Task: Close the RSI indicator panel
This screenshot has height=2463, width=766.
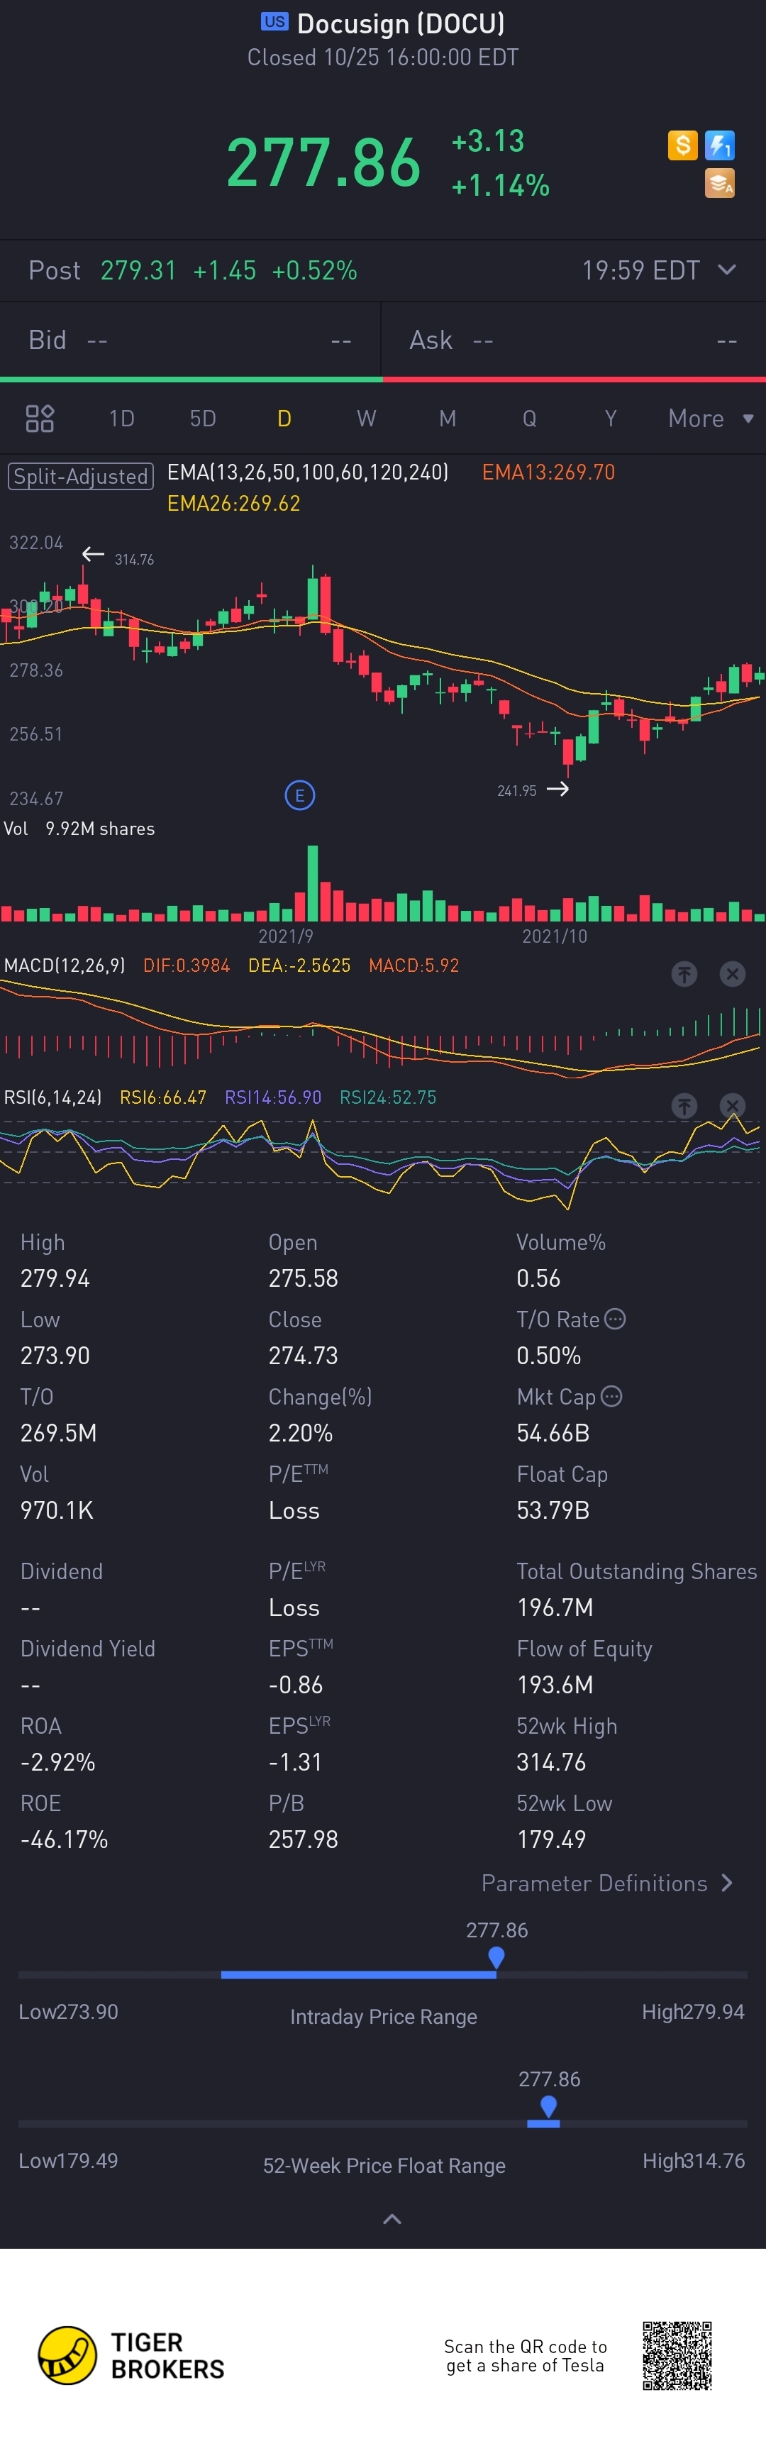Action: pyautogui.click(x=733, y=1105)
